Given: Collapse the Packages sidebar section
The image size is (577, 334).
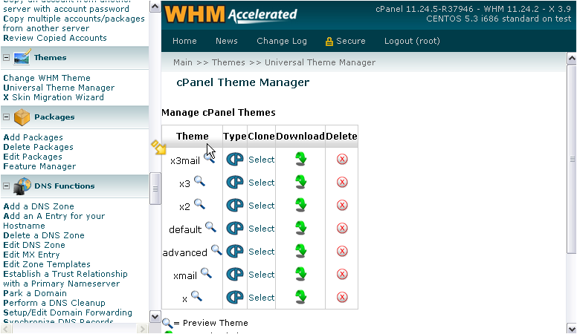Looking at the screenshot, I should click(x=6, y=117).
